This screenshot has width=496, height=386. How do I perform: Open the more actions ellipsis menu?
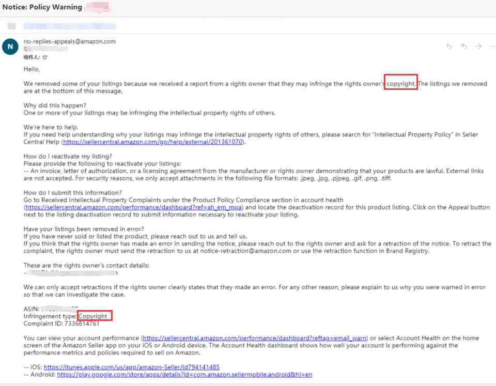[x=493, y=47]
